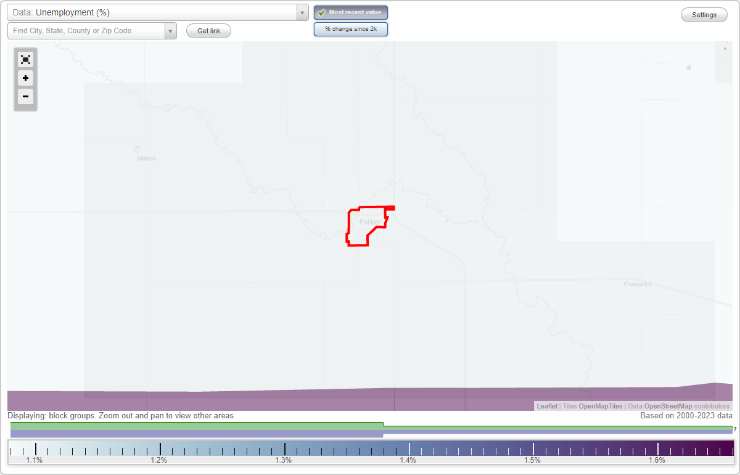Switch to "% change since 2k" view
The image size is (740, 475).
click(x=350, y=28)
